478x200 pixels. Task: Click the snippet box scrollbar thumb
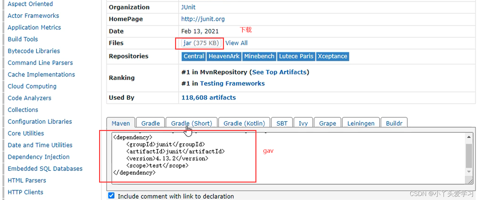(x=469, y=156)
